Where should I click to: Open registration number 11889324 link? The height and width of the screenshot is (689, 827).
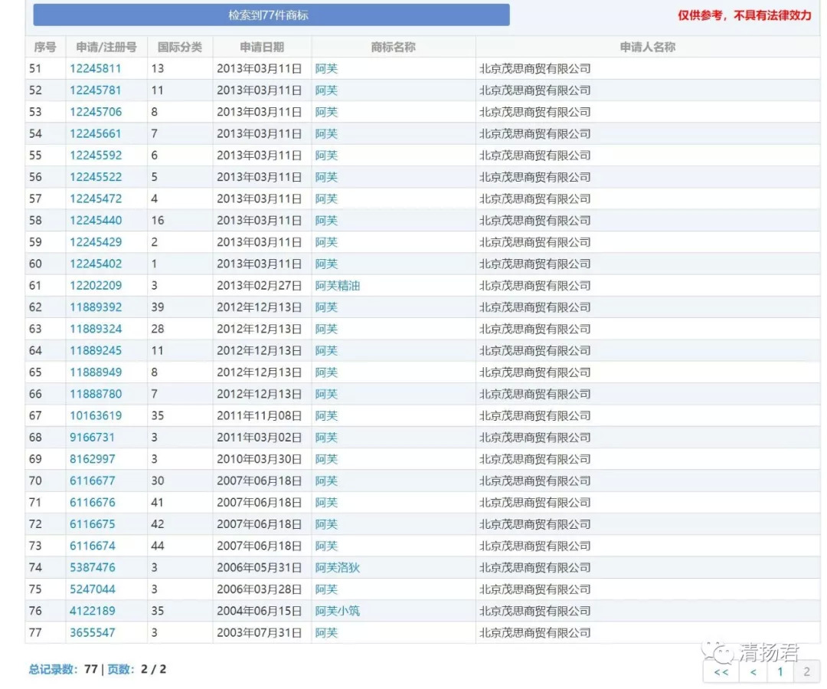(96, 329)
